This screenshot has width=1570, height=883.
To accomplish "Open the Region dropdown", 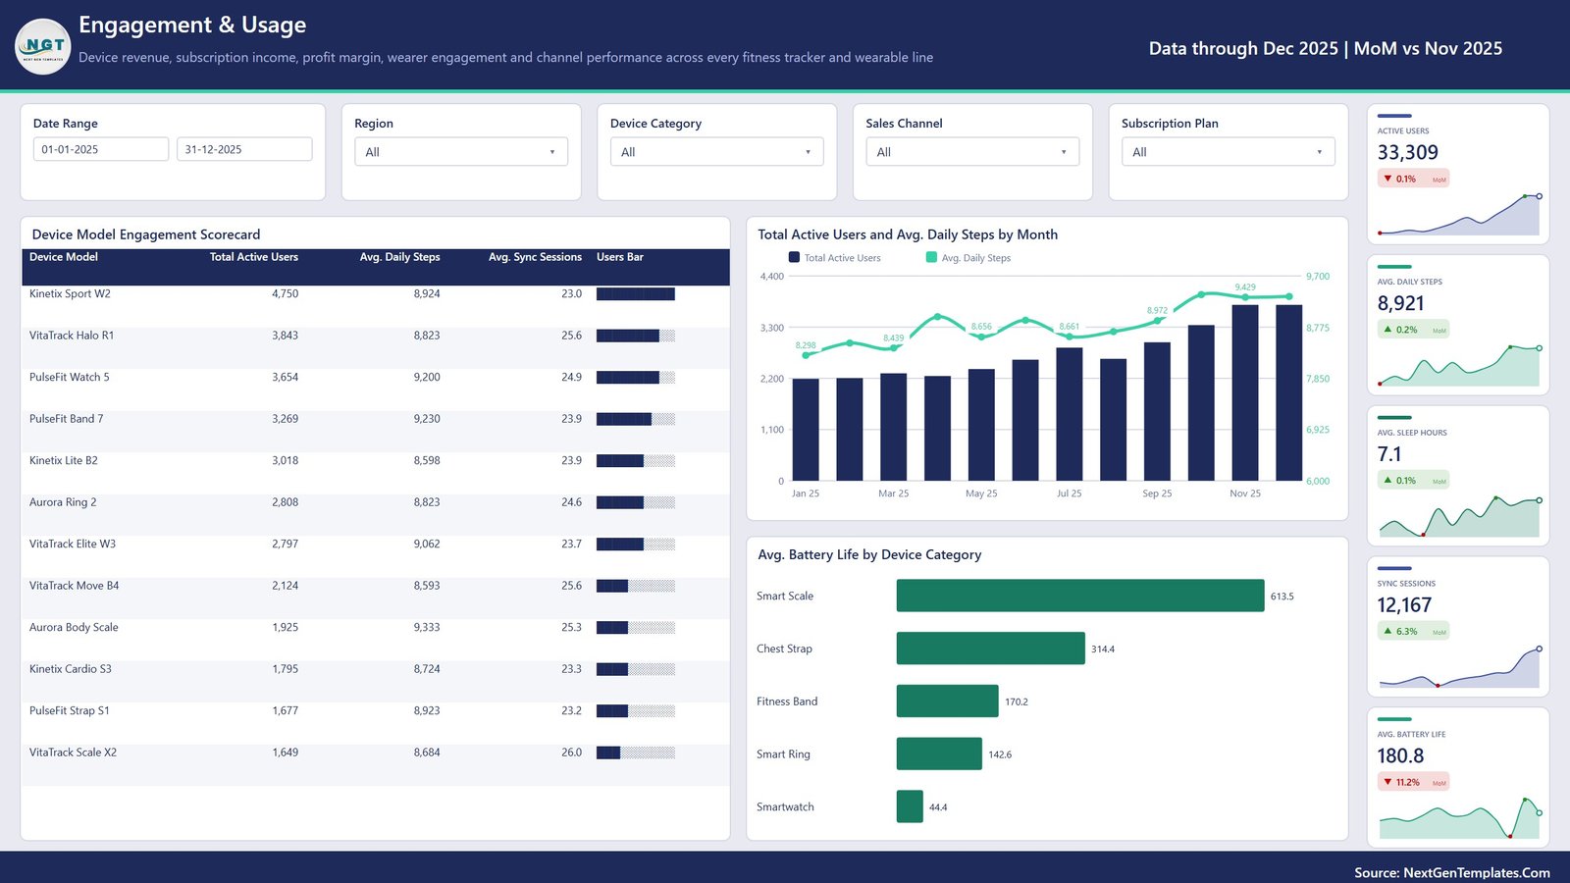I will [461, 152].
